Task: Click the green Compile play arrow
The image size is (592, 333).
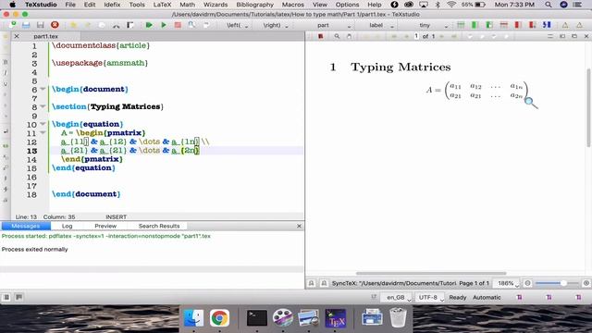Action: [x=164, y=25]
